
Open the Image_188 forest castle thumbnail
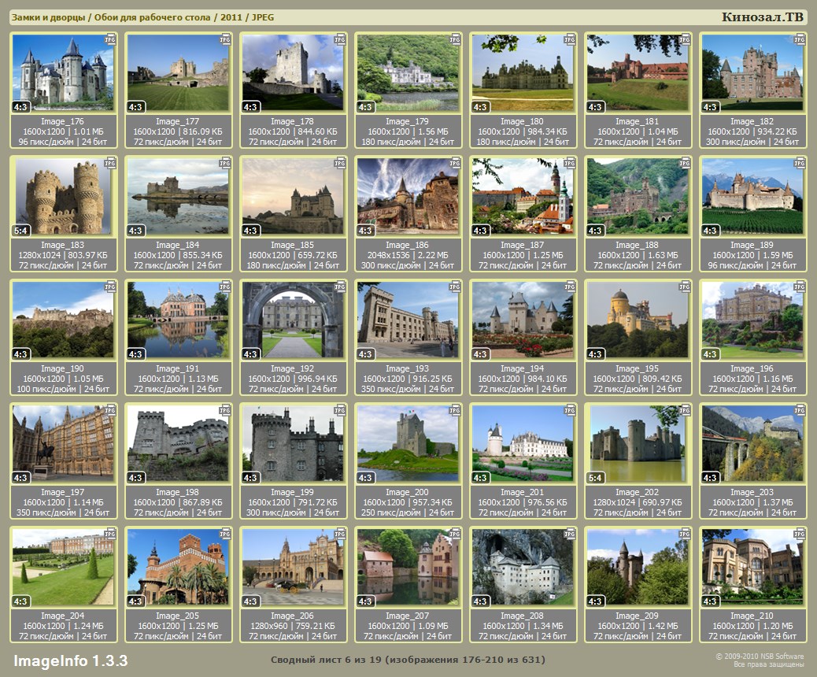click(x=638, y=196)
